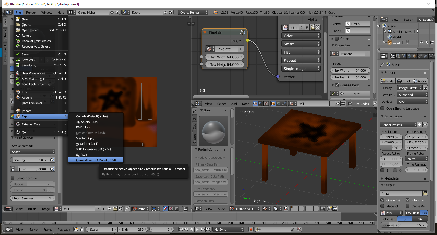Click the delete screen layout X icon
The image size is (437, 235).
117,13
